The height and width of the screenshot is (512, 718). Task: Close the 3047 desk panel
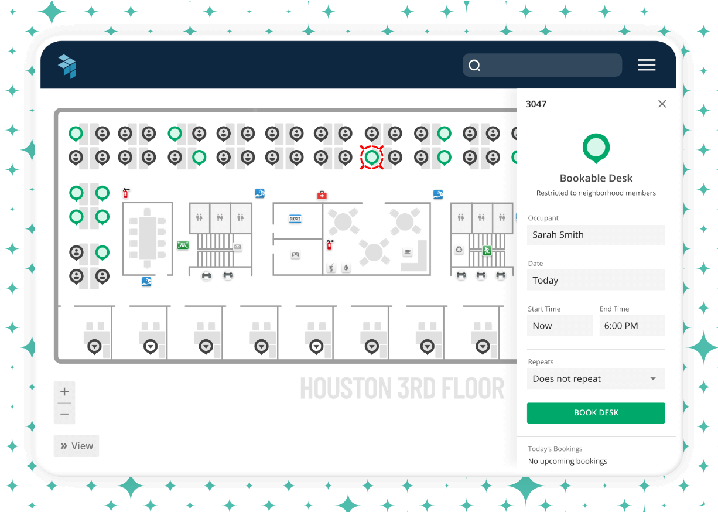coord(662,104)
